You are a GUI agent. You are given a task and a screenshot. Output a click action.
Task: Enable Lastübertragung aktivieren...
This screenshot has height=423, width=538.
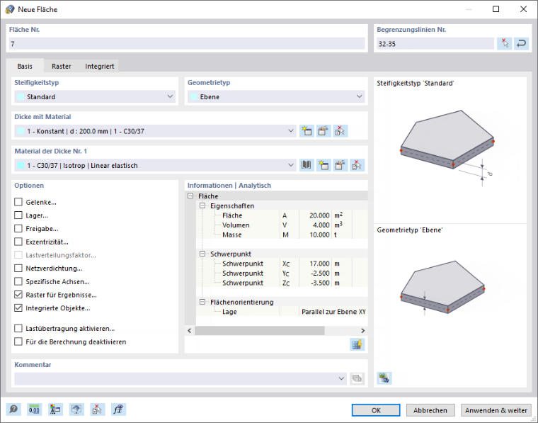18,328
